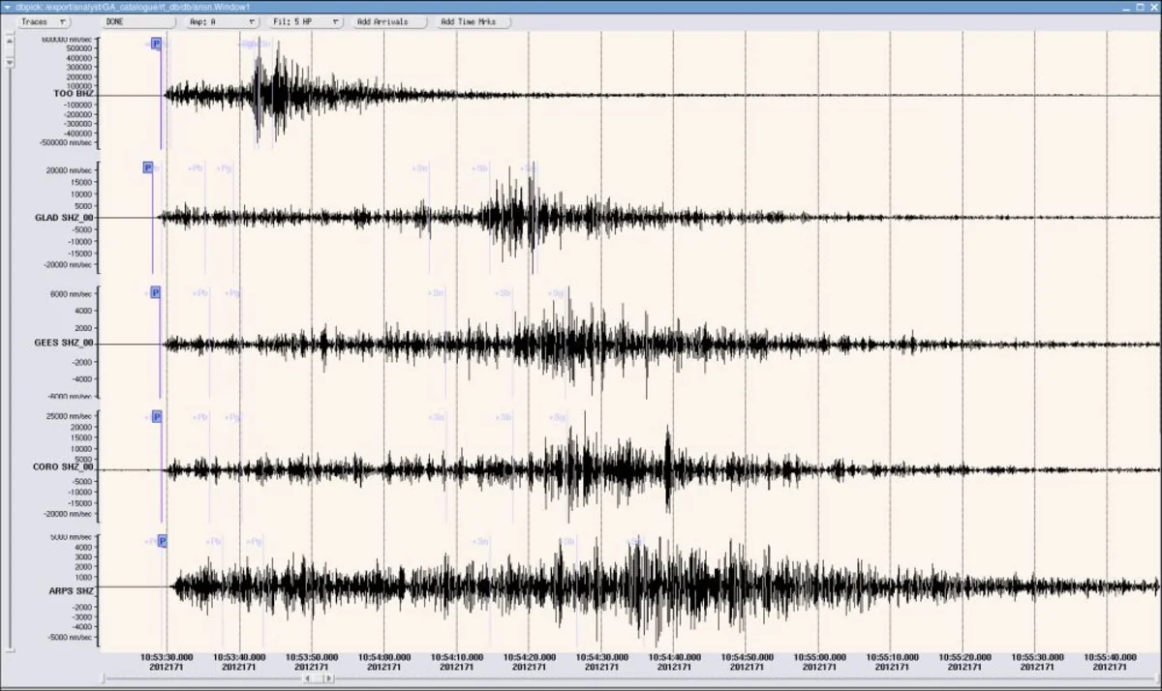
Task: Click the predicted +Sb marker on GEES trace
Action: click(504, 292)
